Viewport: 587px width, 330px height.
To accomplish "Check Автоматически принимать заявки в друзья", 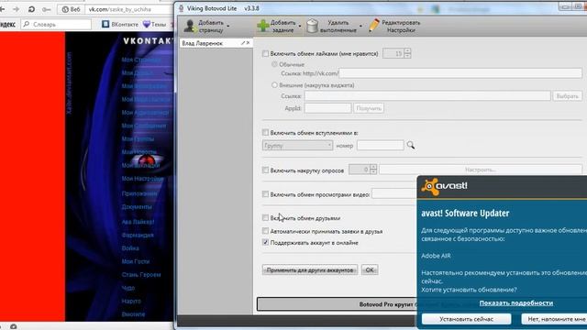I will click(x=265, y=231).
